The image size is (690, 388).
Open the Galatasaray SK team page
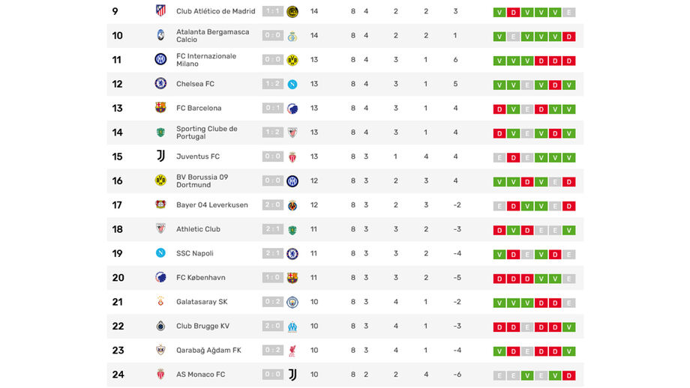pos(201,302)
